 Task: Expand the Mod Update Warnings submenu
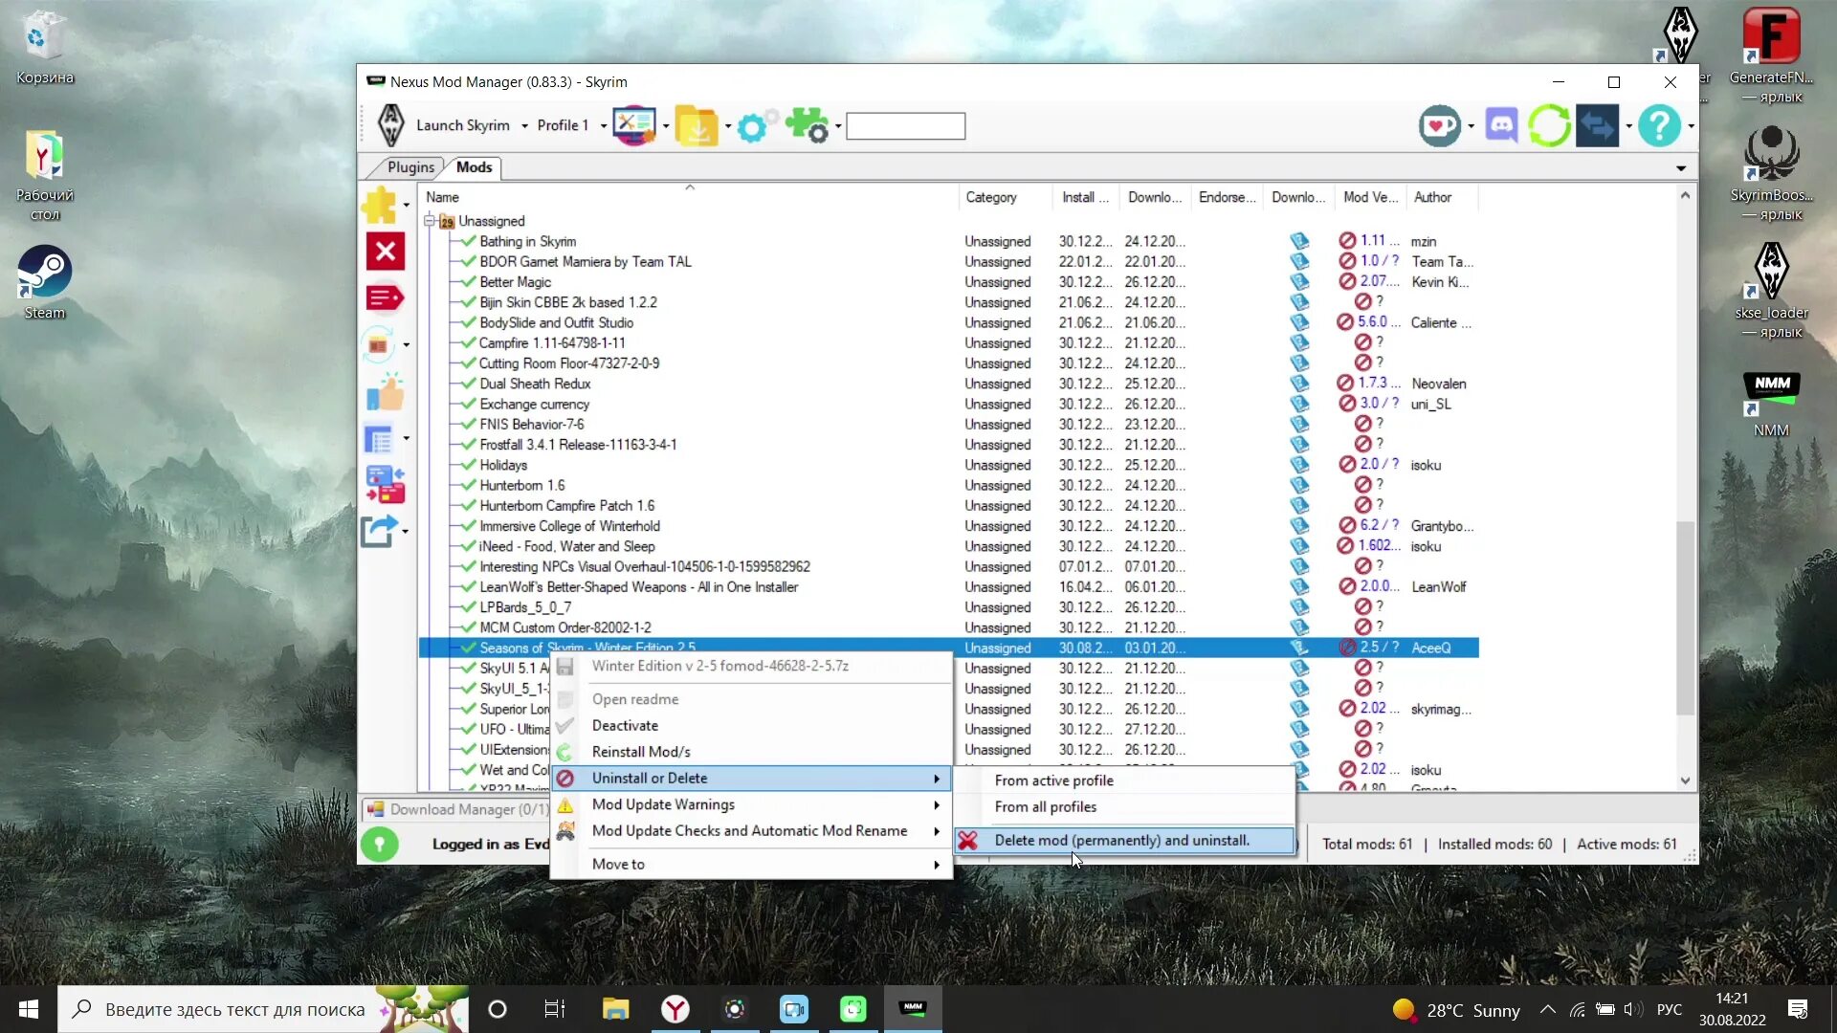(x=936, y=804)
